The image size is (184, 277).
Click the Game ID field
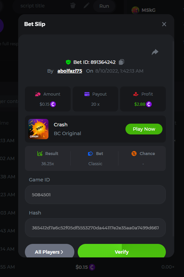(95, 195)
